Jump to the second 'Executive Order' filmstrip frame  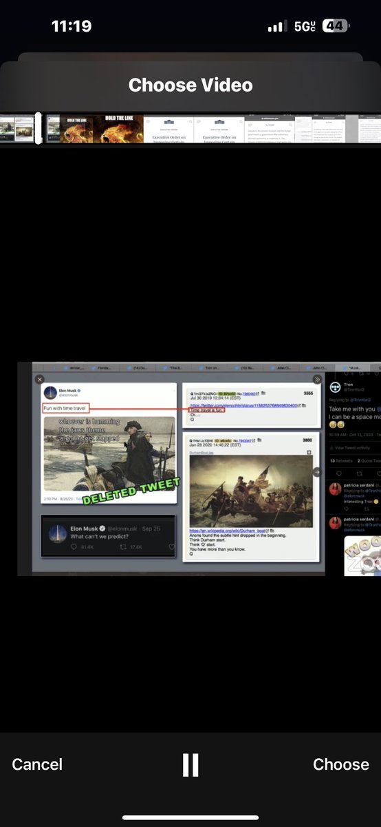coord(219,129)
